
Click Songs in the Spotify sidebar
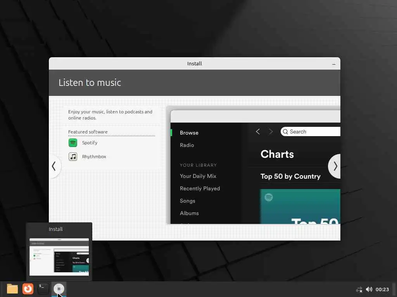click(x=187, y=201)
